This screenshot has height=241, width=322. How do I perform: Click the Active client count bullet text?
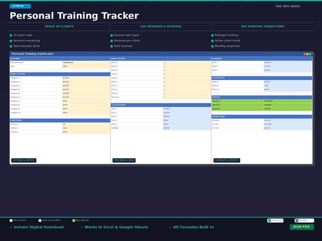pos(227,40)
